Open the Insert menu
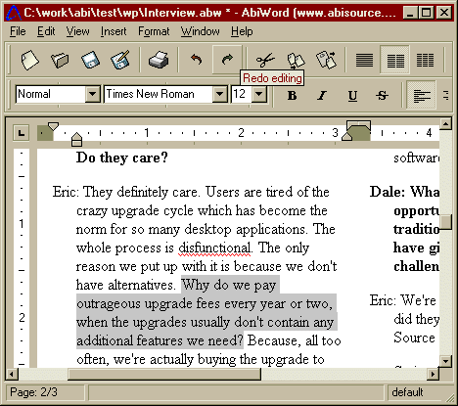This screenshot has height=406, width=458. click(114, 31)
